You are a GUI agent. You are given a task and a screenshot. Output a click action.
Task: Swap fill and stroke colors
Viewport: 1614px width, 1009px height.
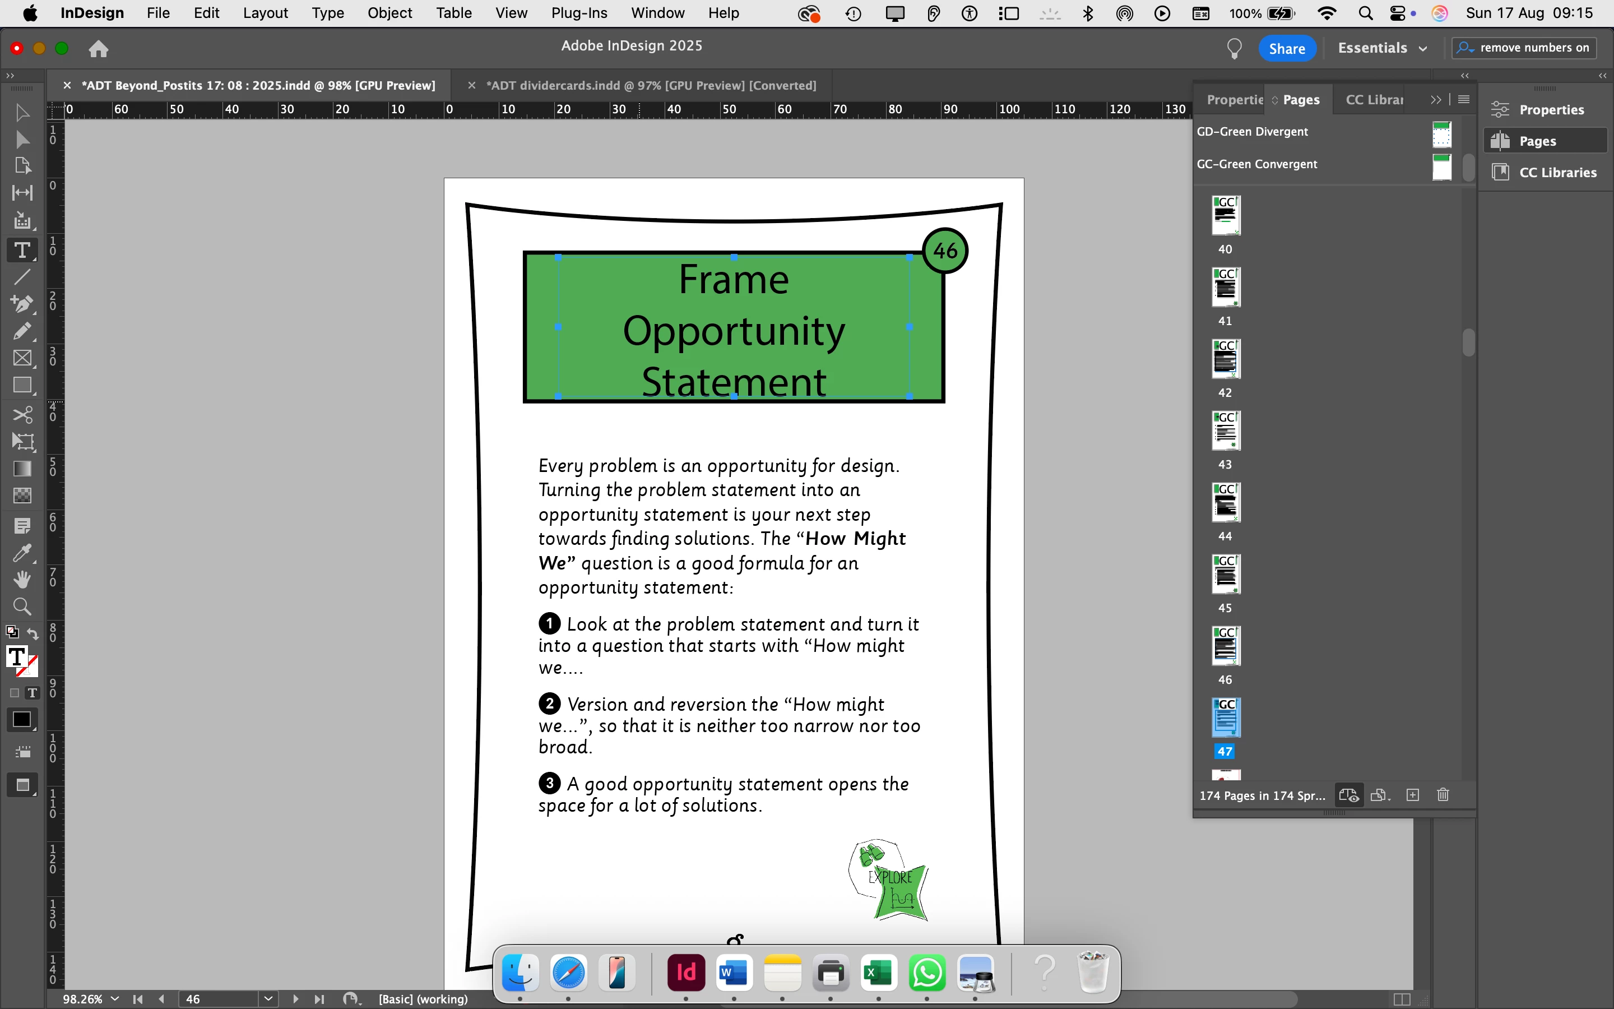[x=33, y=634]
